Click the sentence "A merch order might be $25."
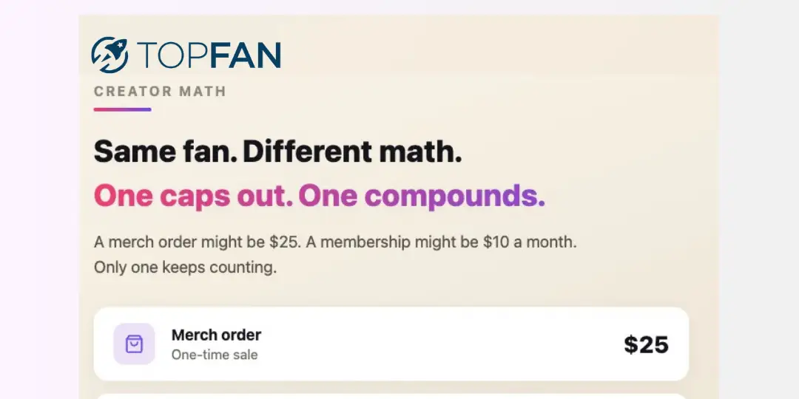The height and width of the screenshot is (399, 799). tap(198, 242)
